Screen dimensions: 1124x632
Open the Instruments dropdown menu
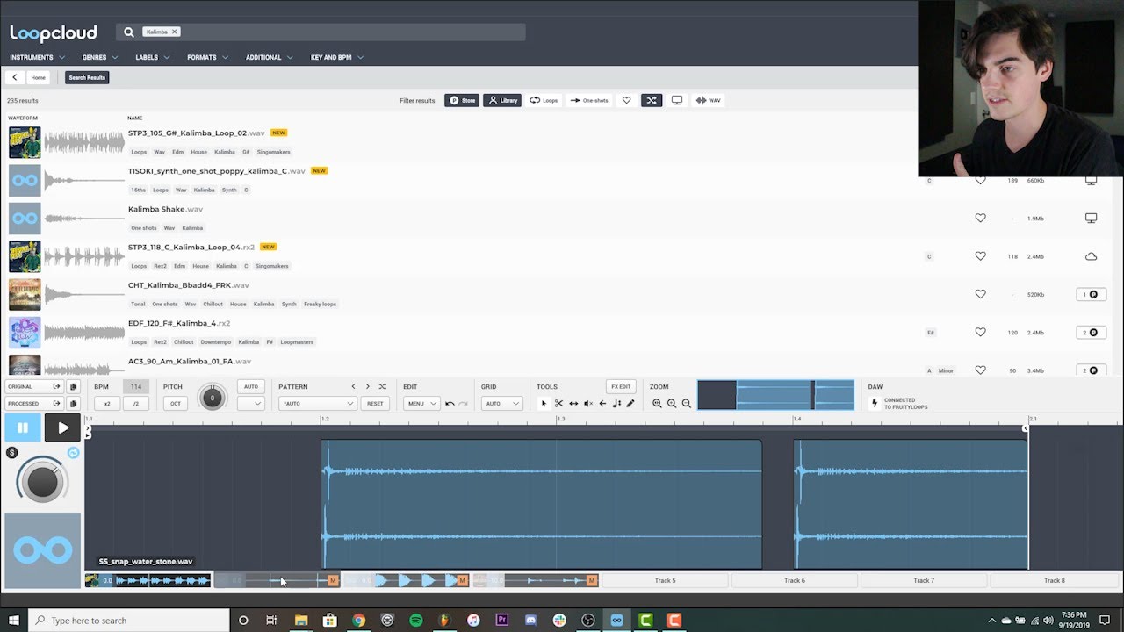(36, 58)
